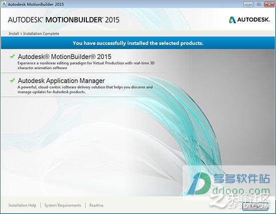Click the Autodesk icon in title bar
This screenshot has width=276, height=214.
(4, 4)
